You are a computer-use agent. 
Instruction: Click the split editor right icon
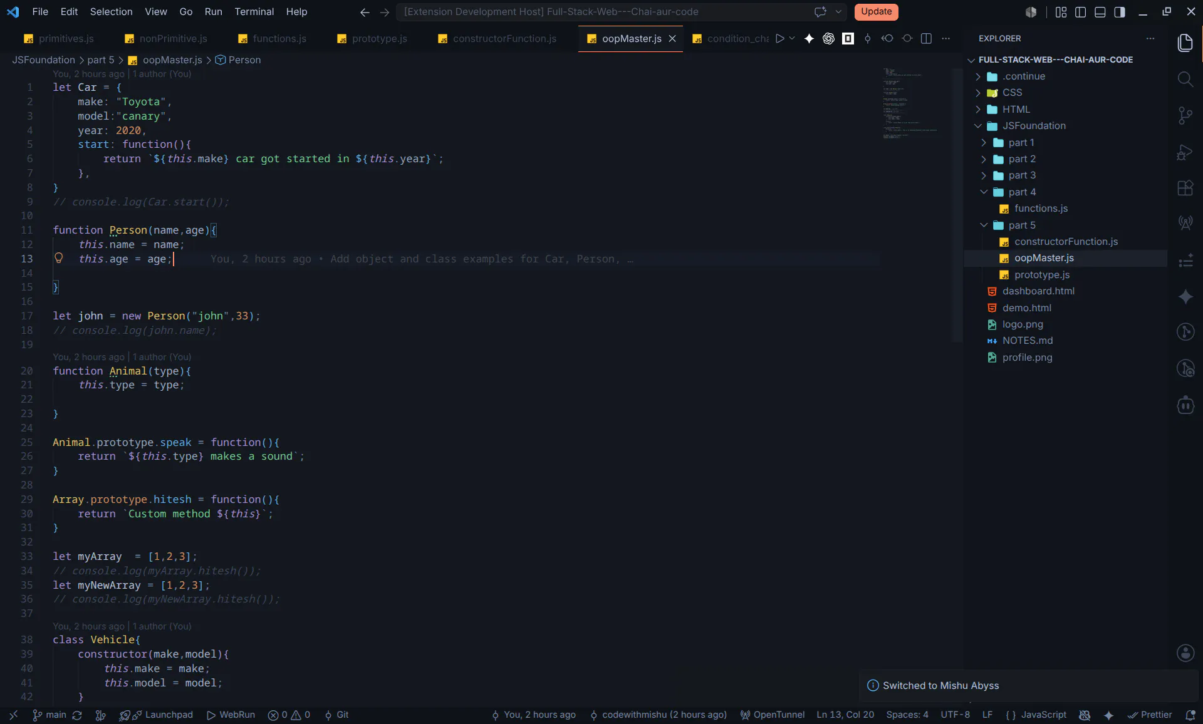pos(926,38)
